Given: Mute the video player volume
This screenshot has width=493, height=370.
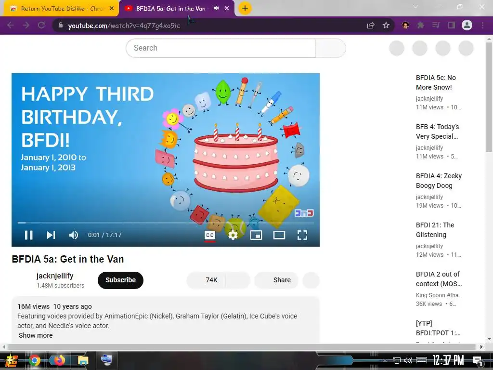Looking at the screenshot, I should pos(74,235).
